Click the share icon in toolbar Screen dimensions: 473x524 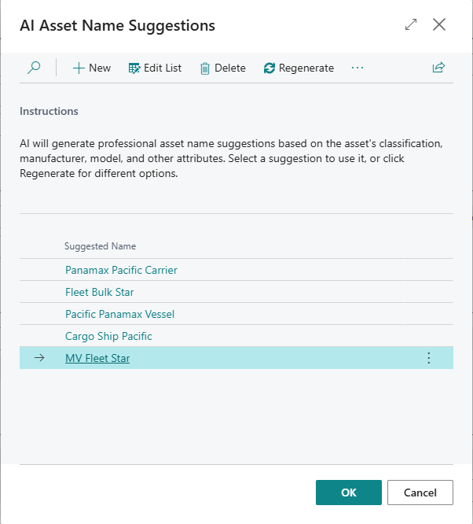pos(438,68)
